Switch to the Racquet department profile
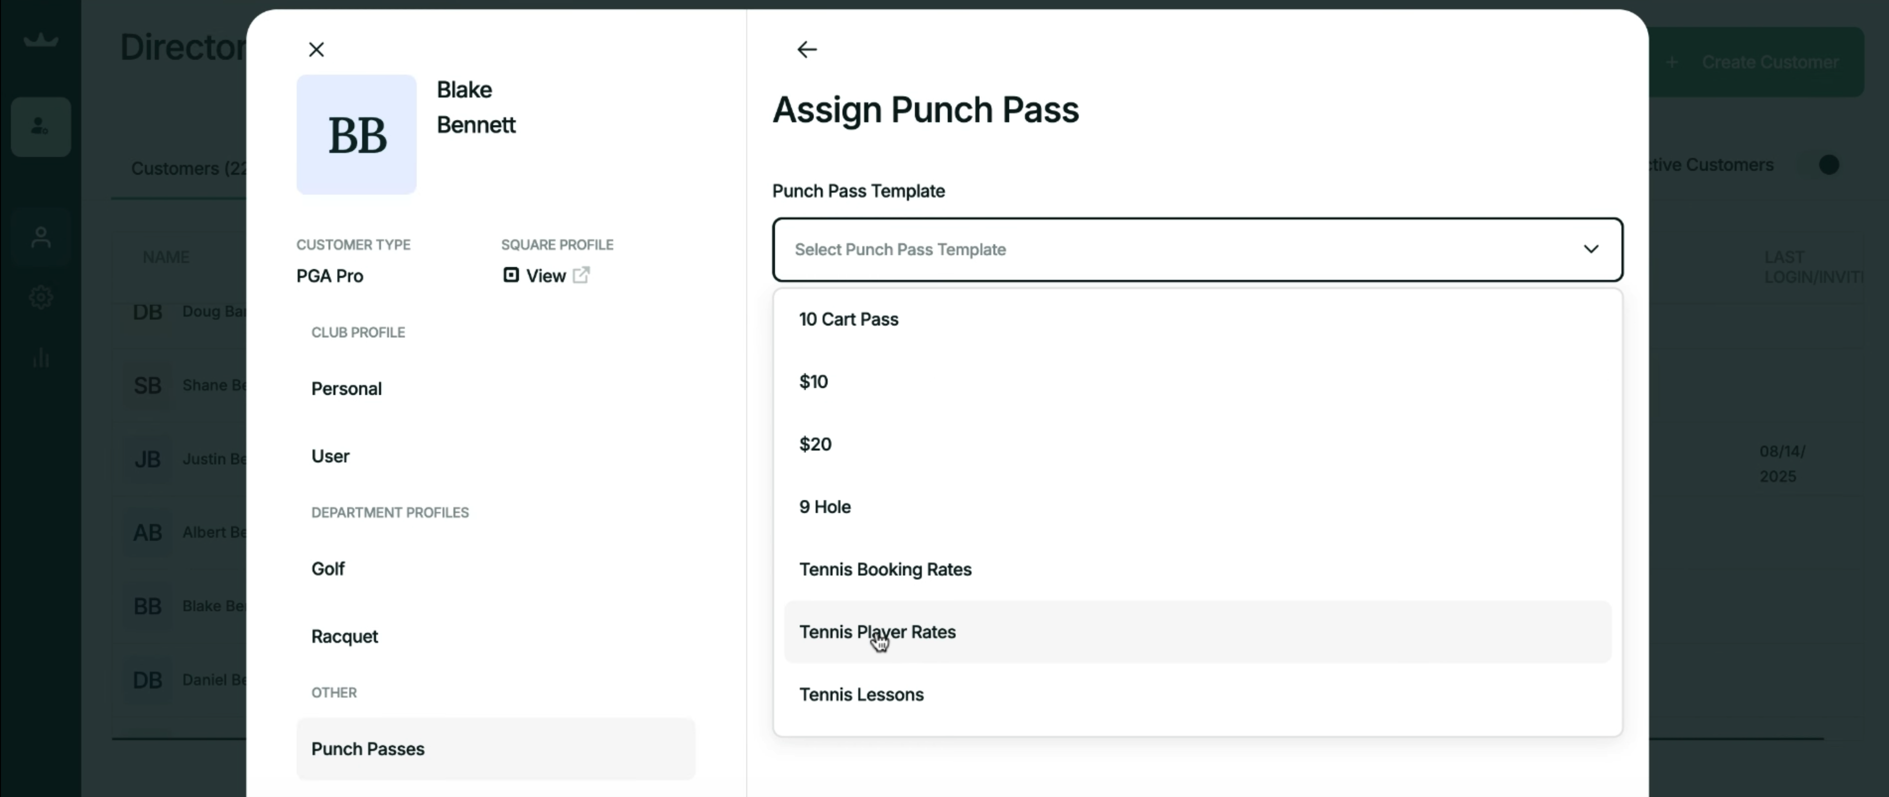 345,637
